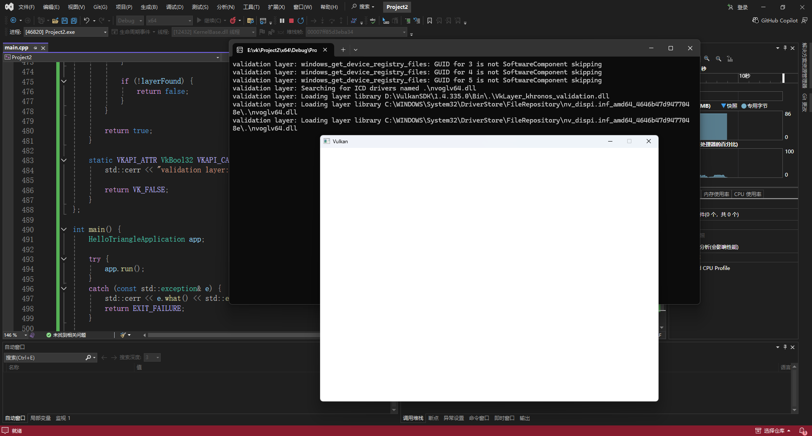Pause debugging with the Break All icon
This screenshot has width=812, height=436.
pyautogui.click(x=282, y=20)
